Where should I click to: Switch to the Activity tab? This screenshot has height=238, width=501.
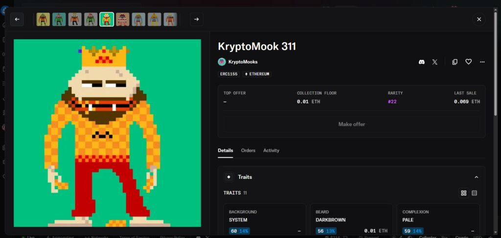[x=271, y=150]
